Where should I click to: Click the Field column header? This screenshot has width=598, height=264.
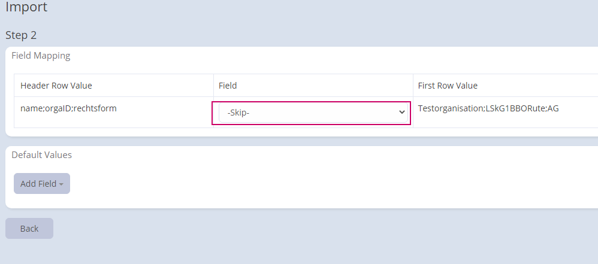tap(228, 86)
